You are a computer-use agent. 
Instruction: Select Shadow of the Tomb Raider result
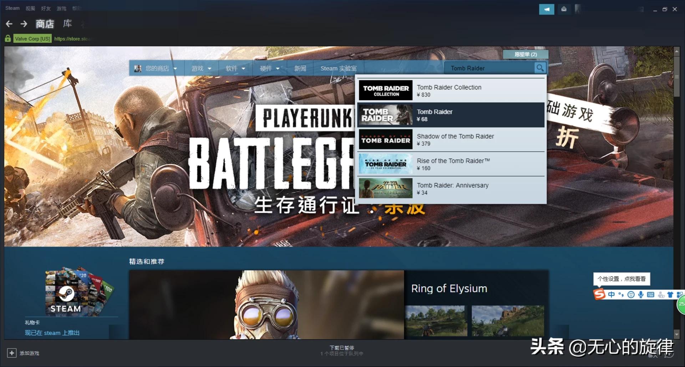point(451,140)
